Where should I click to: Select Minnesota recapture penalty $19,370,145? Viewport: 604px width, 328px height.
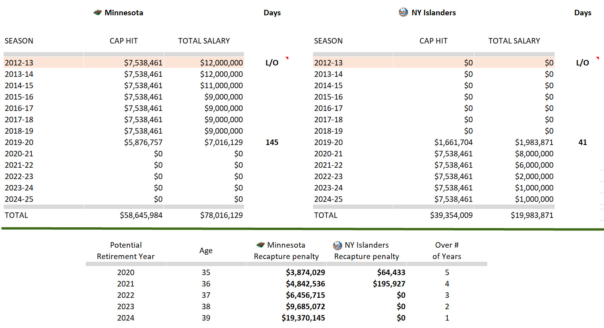click(x=304, y=318)
